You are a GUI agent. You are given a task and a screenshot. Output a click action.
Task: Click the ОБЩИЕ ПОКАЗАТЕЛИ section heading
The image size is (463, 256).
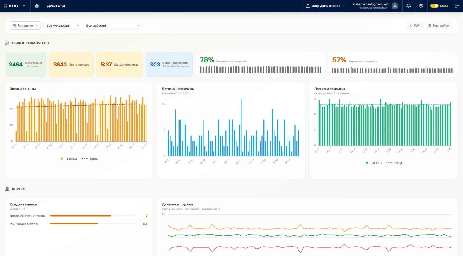(x=30, y=43)
